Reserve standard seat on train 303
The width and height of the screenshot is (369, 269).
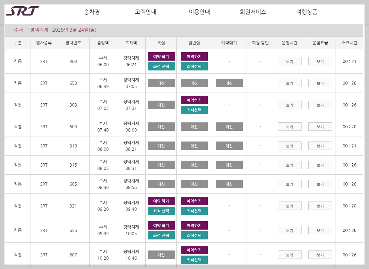pyautogui.click(x=194, y=56)
